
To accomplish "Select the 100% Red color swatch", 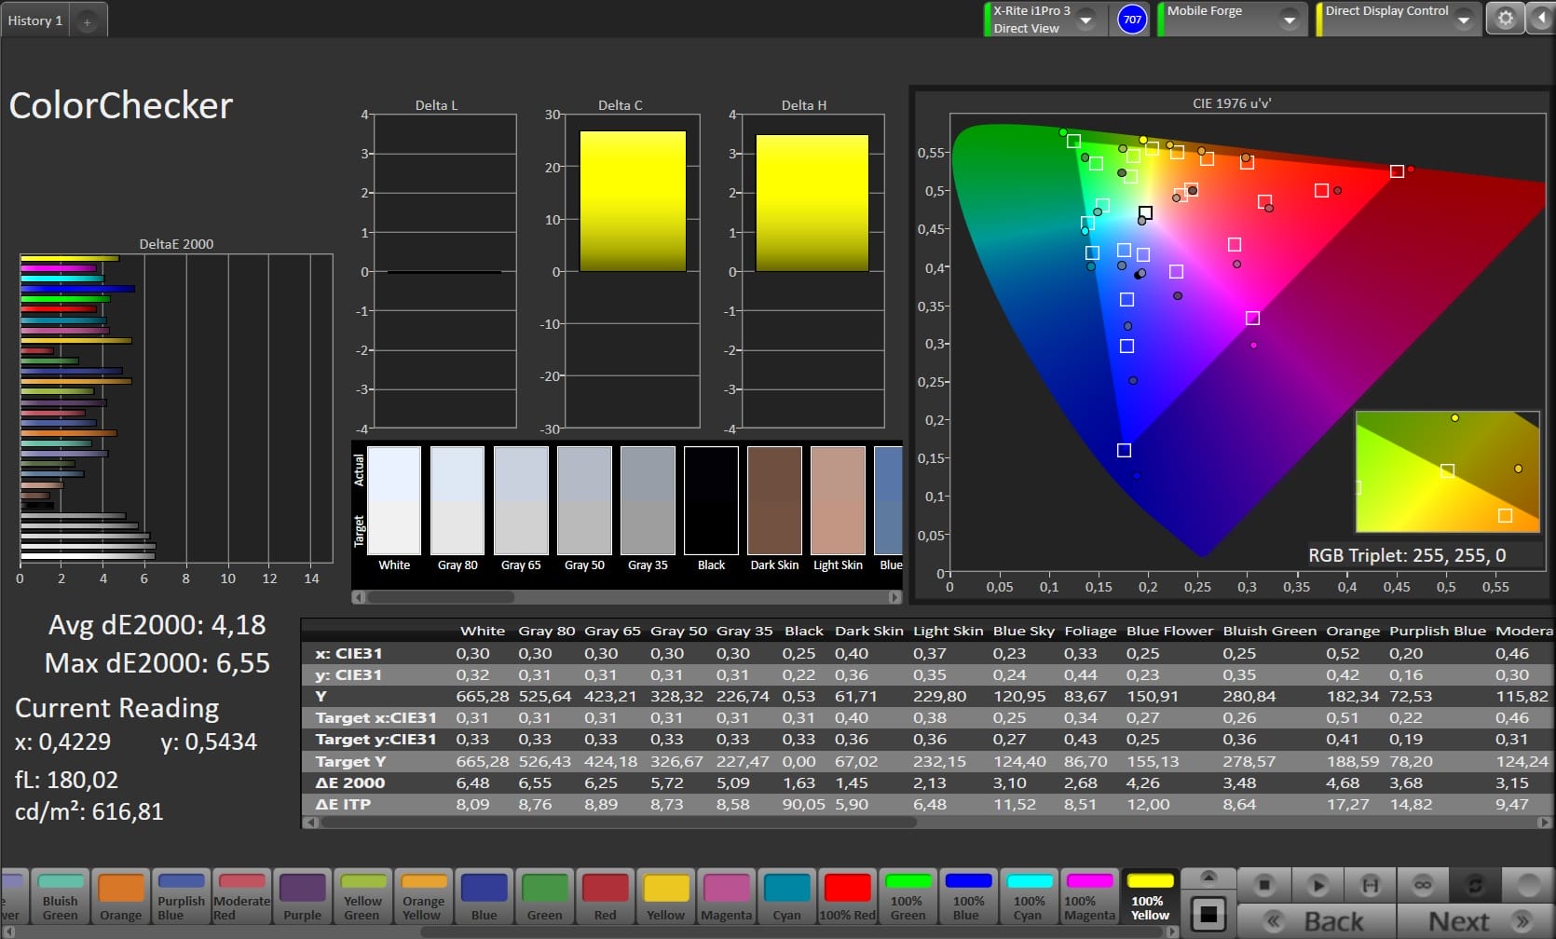I will pos(847,896).
